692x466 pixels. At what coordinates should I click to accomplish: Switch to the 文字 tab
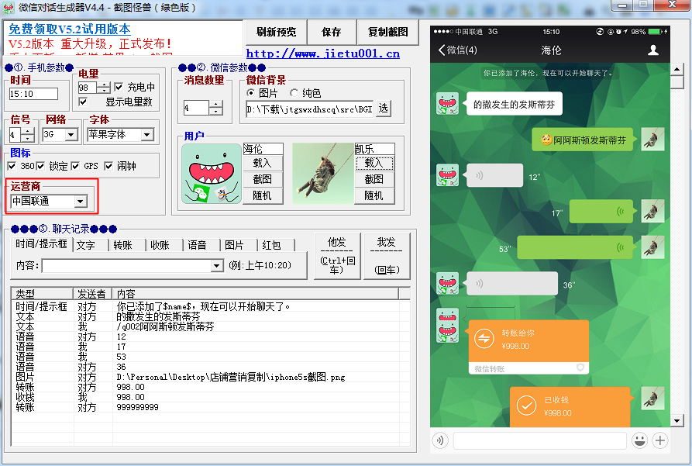tap(85, 245)
